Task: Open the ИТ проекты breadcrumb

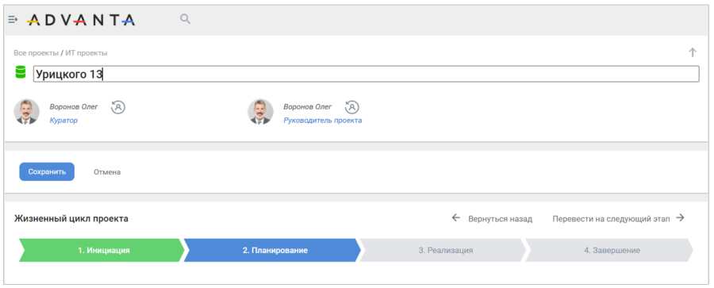Action: pyautogui.click(x=86, y=53)
